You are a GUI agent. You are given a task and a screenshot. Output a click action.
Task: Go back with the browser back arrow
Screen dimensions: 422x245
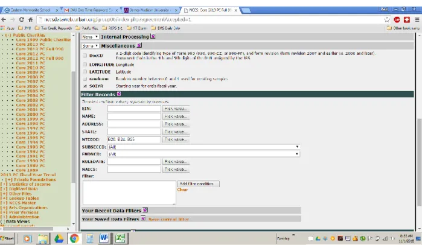(x=4, y=20)
